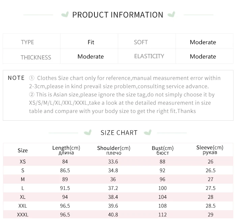236x220 pixels.
Task: Select the Shoulder(cm) column header
Action: [x=114, y=150]
